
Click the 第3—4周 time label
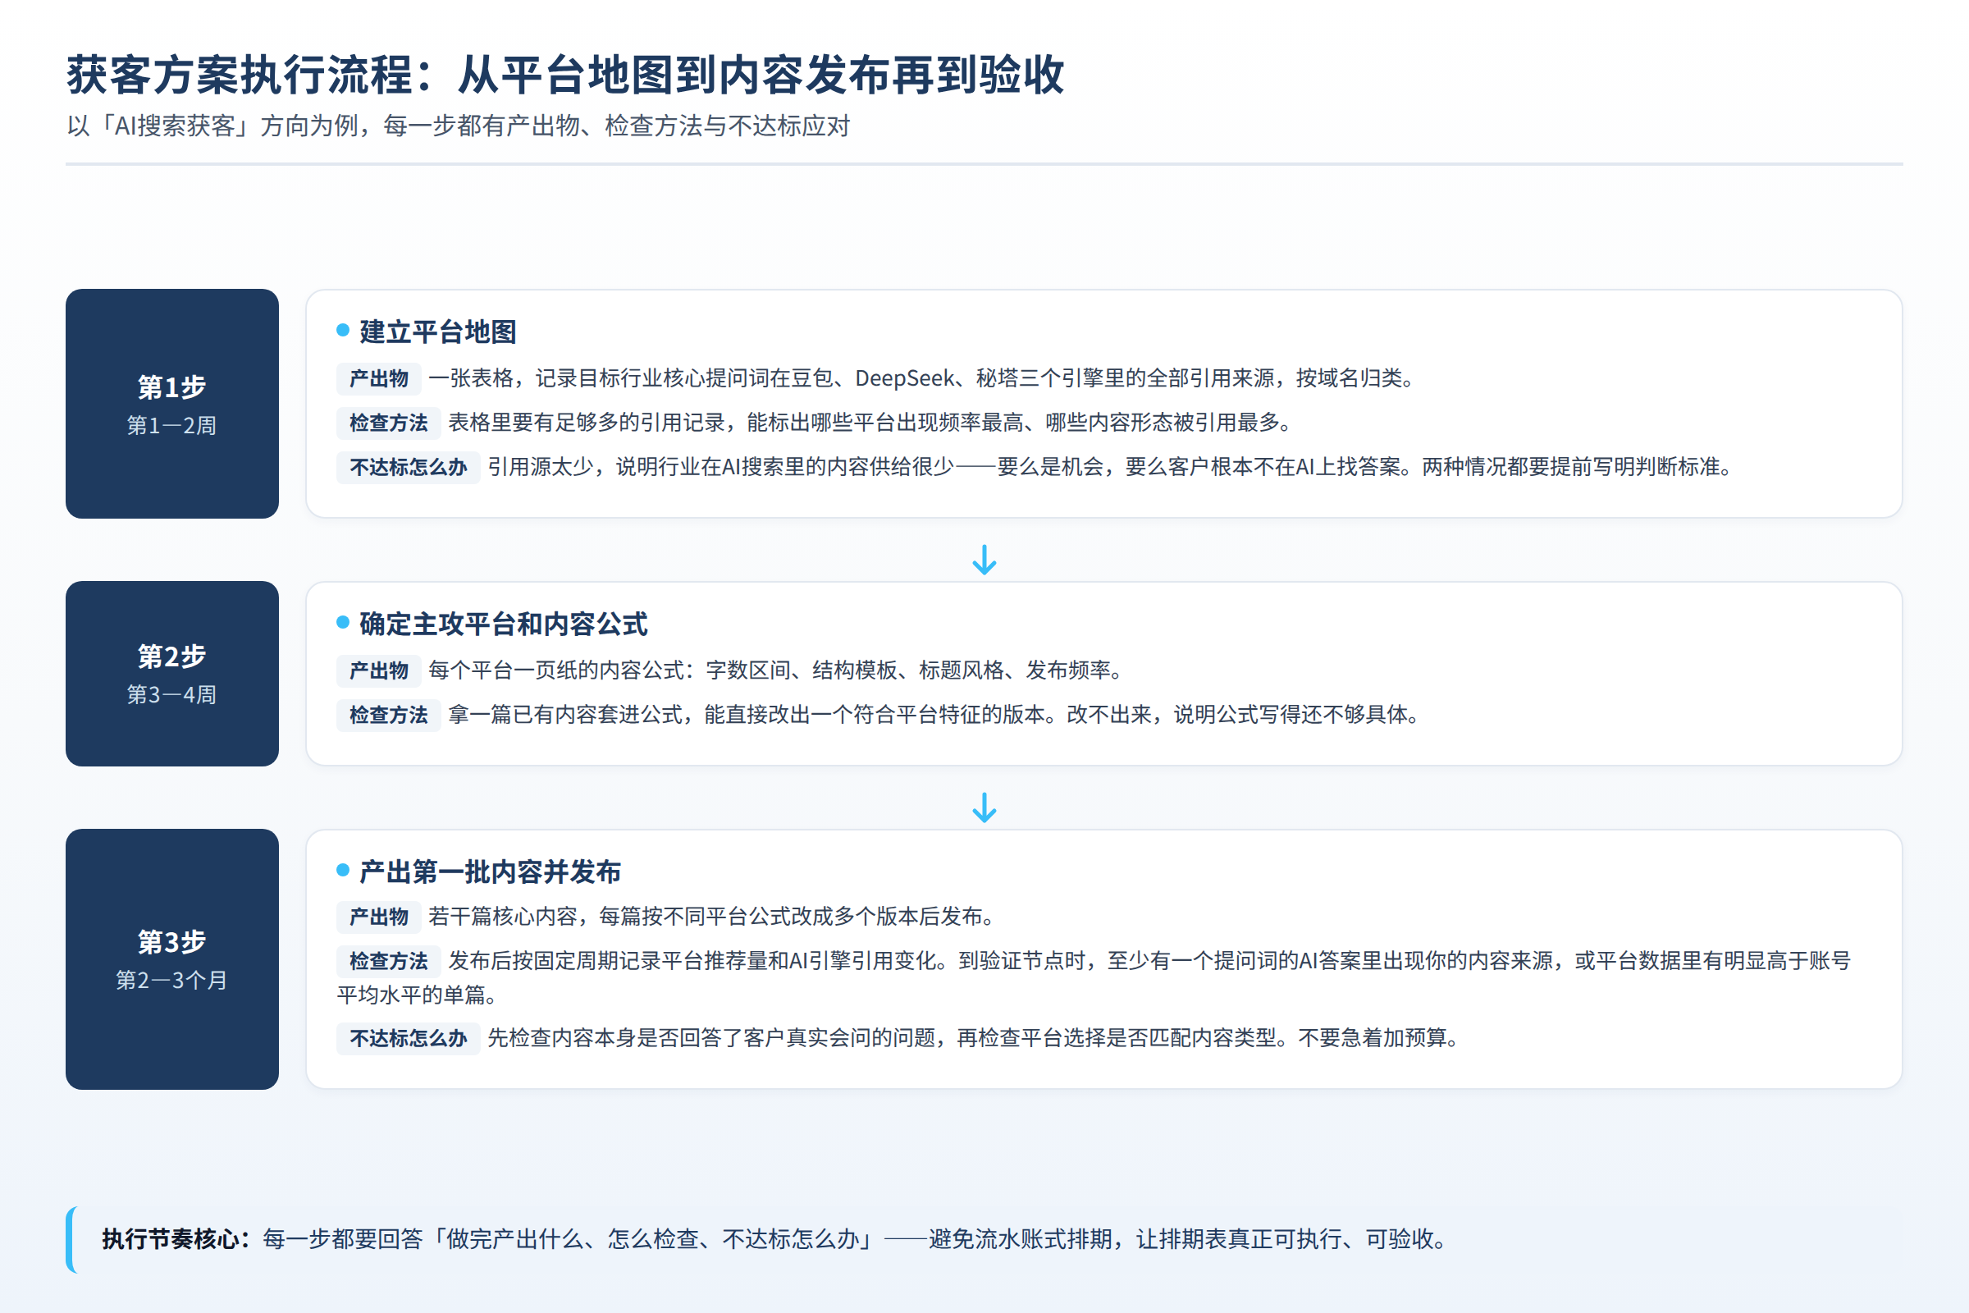171,695
